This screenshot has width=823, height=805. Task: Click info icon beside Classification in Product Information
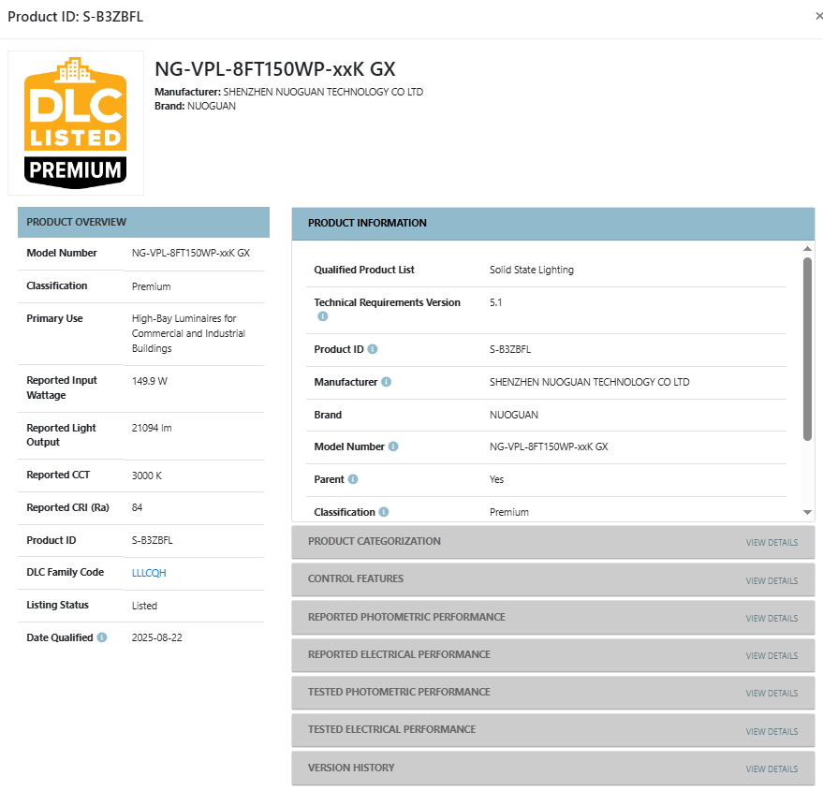(384, 512)
